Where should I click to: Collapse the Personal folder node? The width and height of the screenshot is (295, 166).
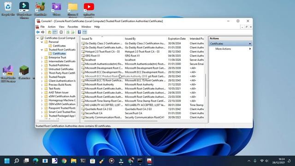(42, 42)
